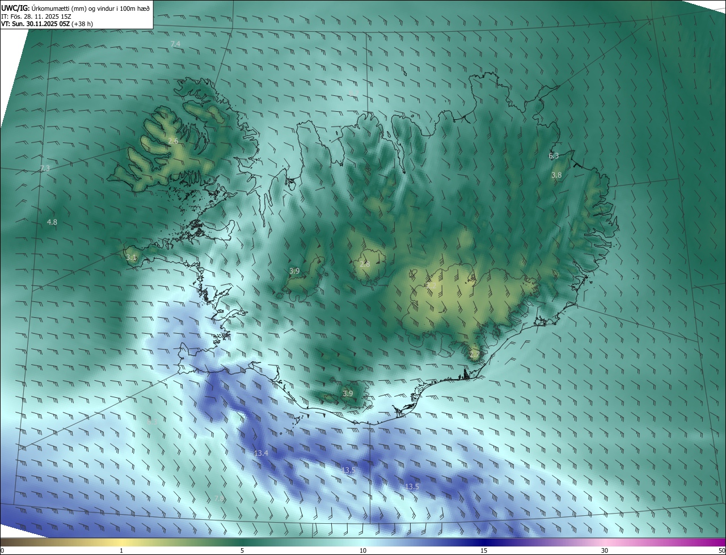Click the 4.8 precipitation value label
The width and height of the screenshot is (726, 555).
[x=52, y=222]
